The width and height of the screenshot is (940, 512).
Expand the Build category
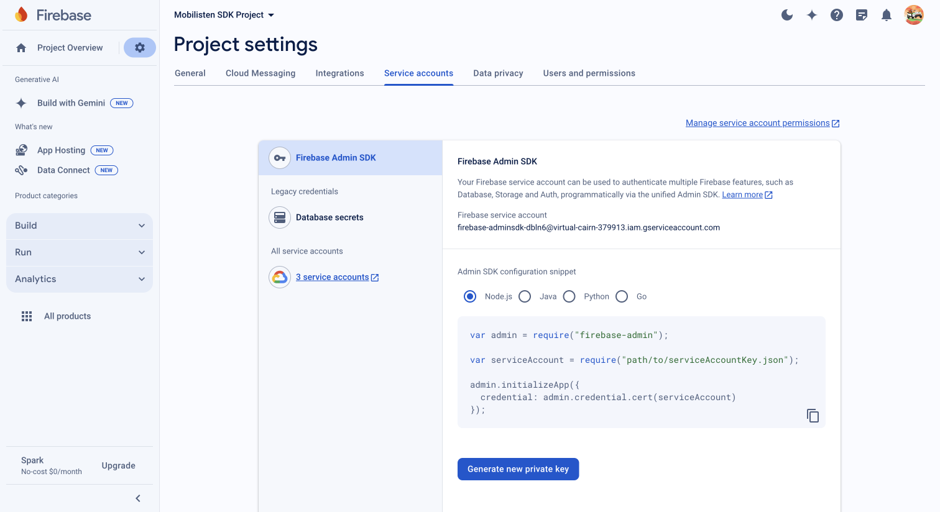(80, 226)
